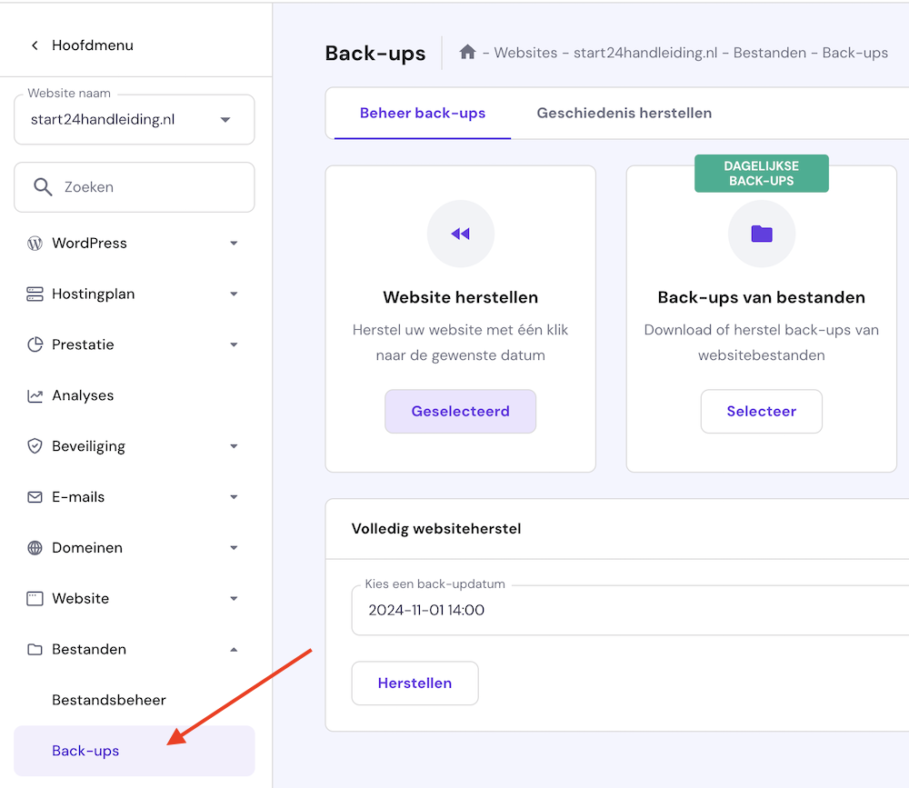Open the start24handleiding.nl website selector
This screenshot has height=788, width=909.
[134, 119]
